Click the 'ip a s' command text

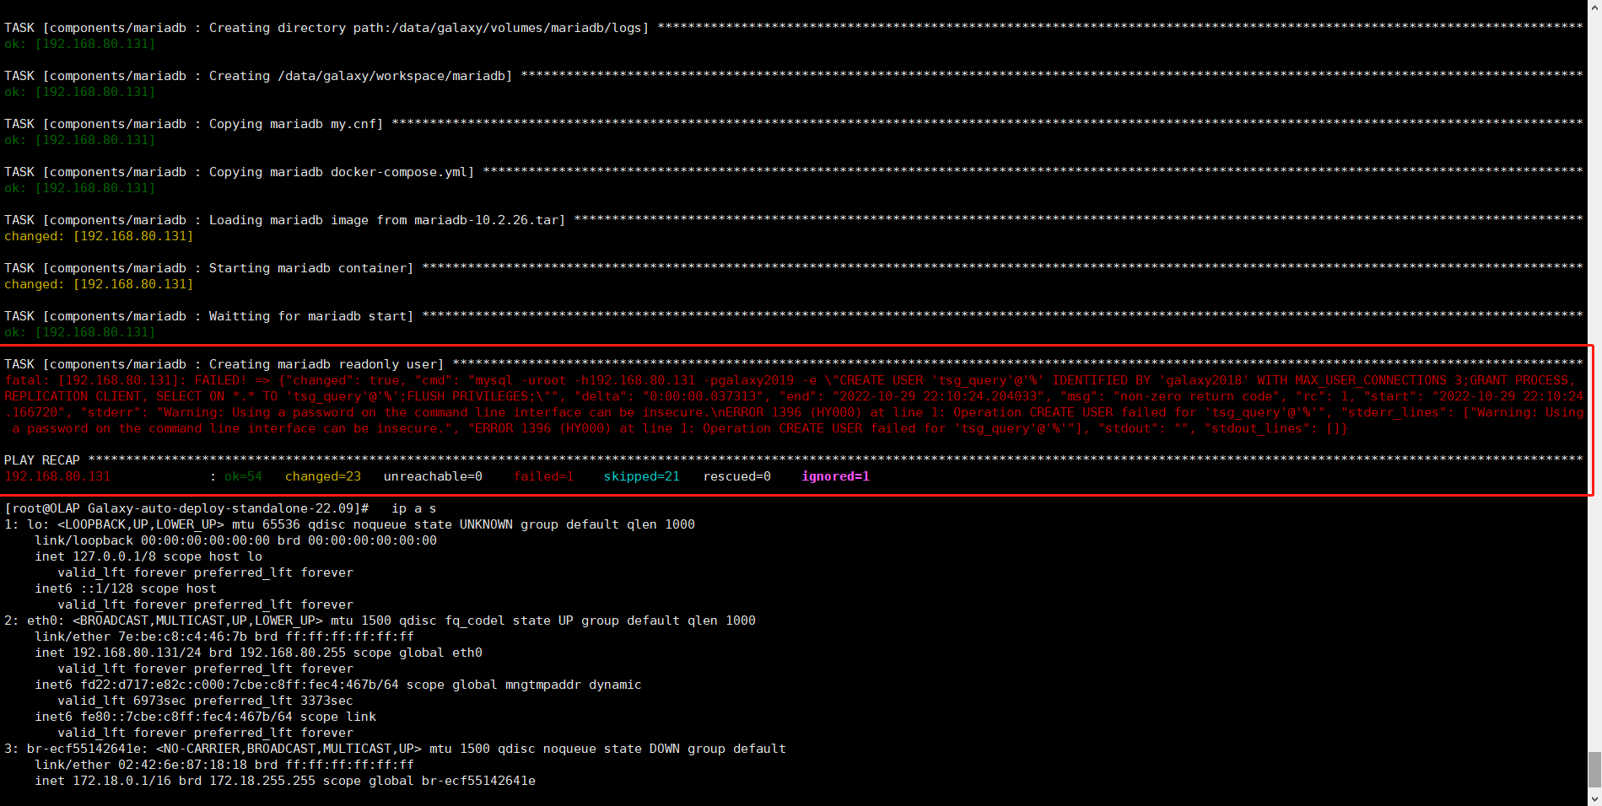tap(413, 508)
